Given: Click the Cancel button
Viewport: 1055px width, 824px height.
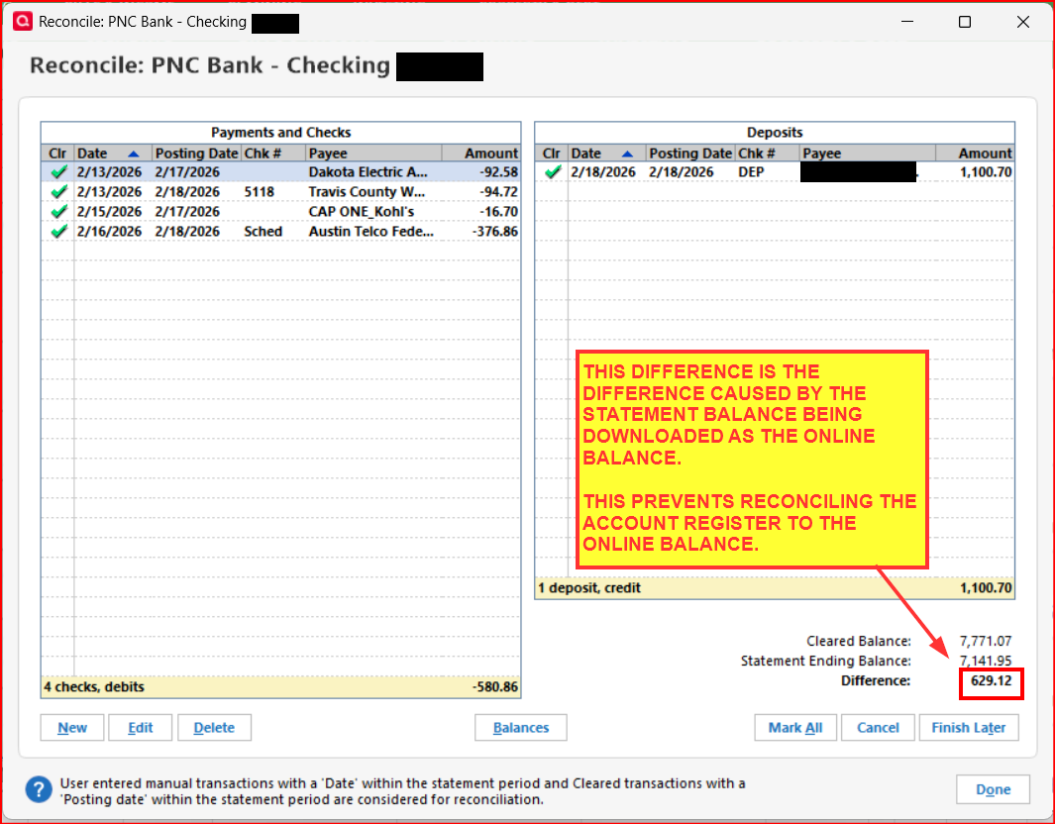Looking at the screenshot, I should (878, 728).
